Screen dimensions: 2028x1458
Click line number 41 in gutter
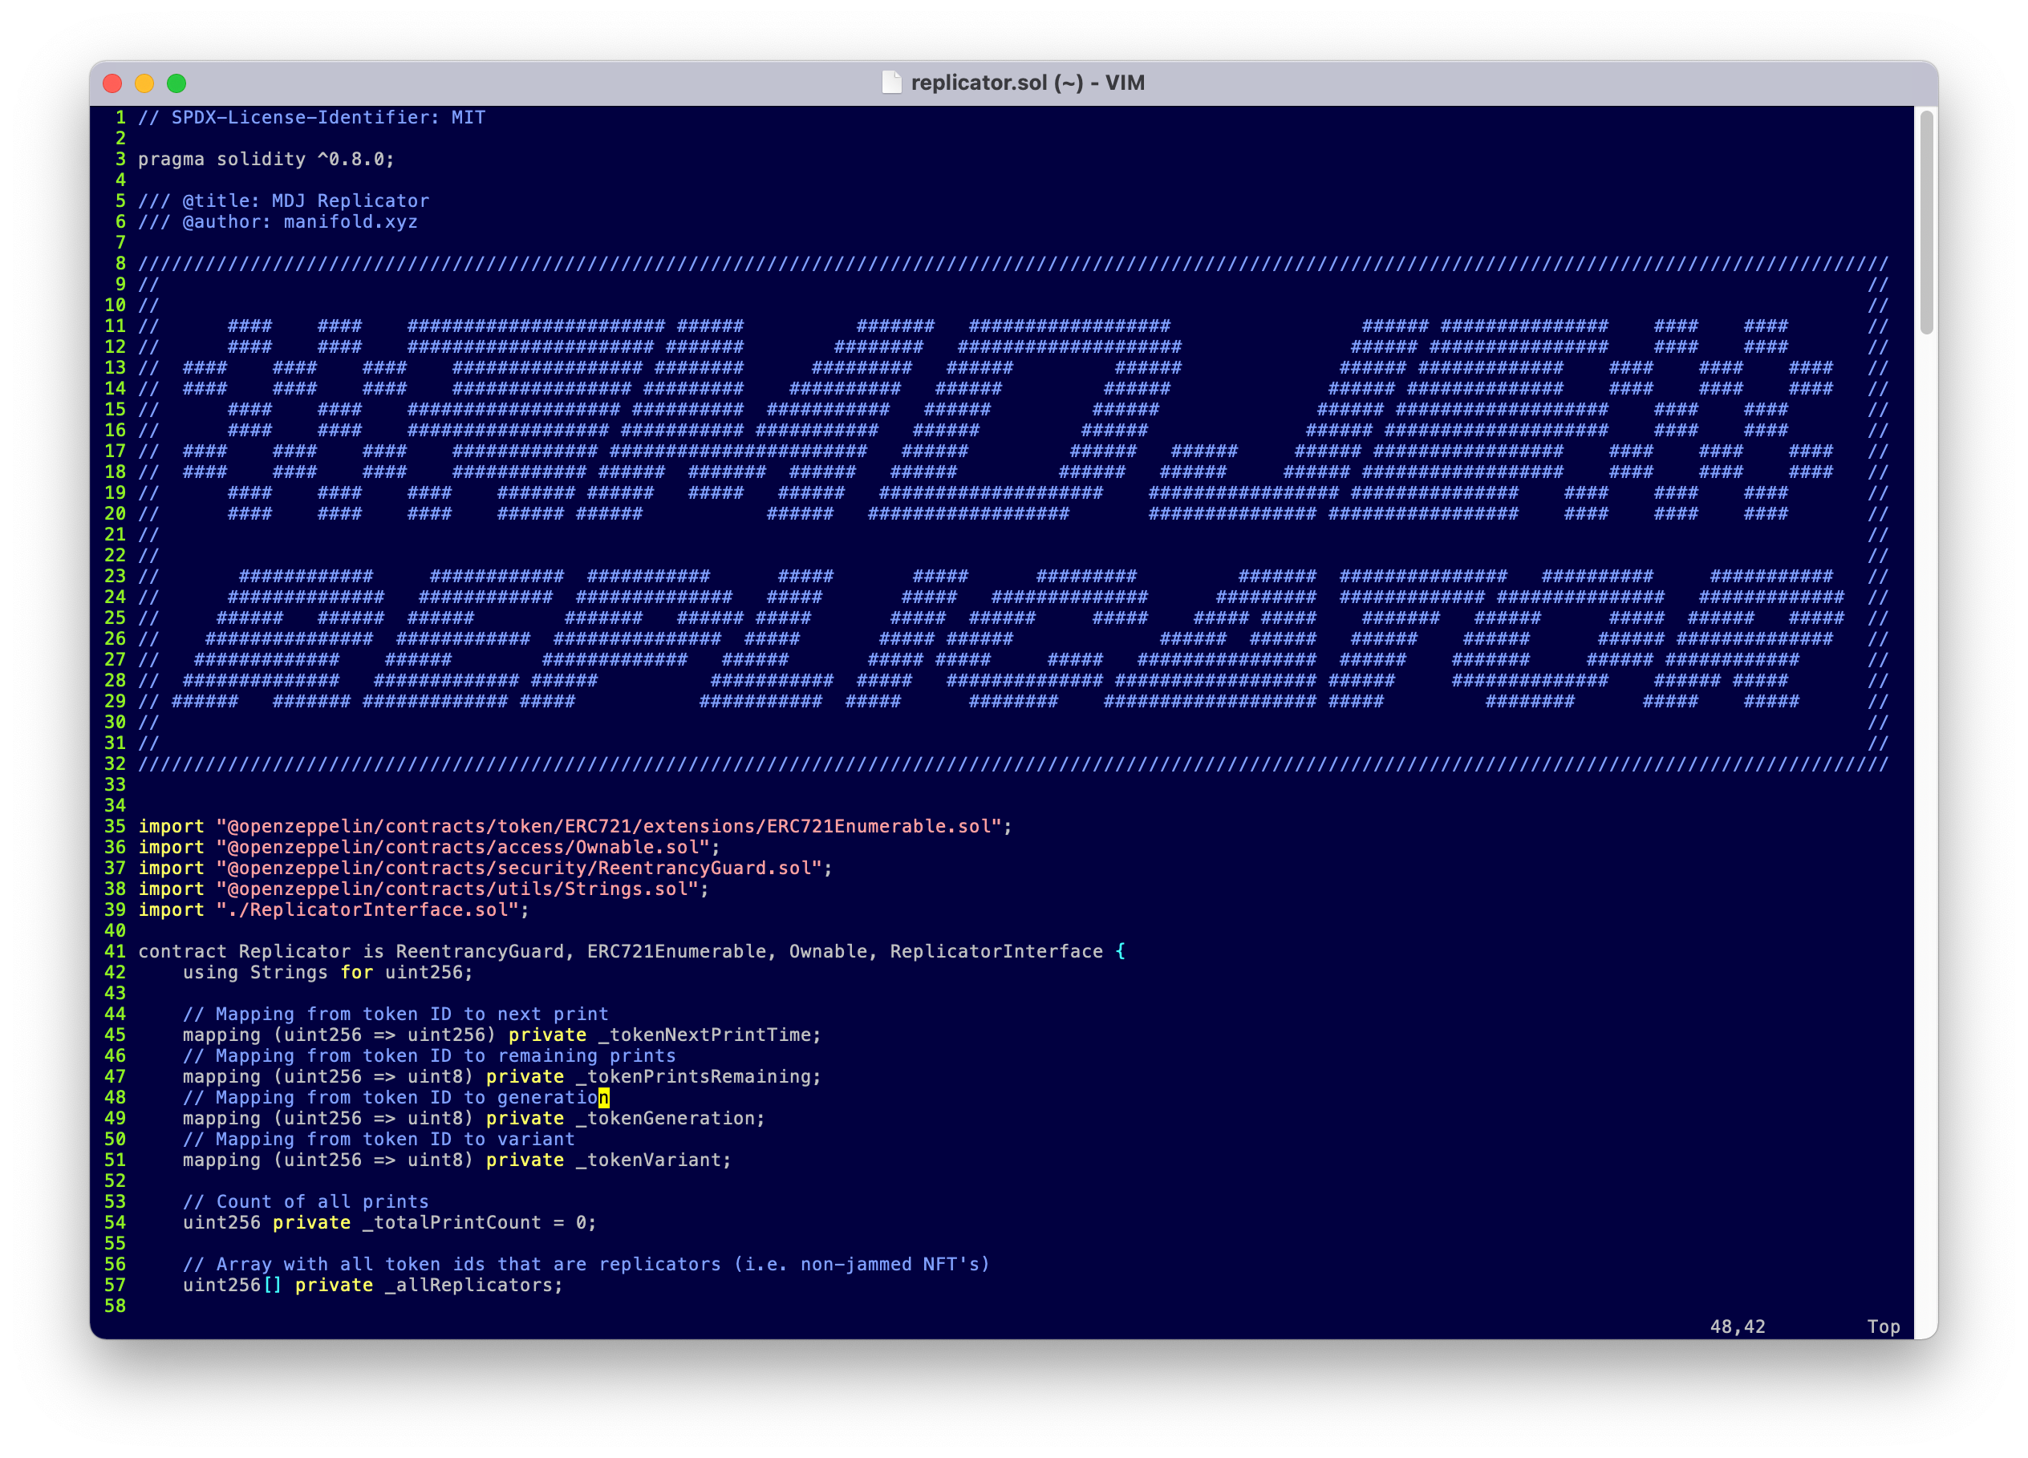coord(115,951)
